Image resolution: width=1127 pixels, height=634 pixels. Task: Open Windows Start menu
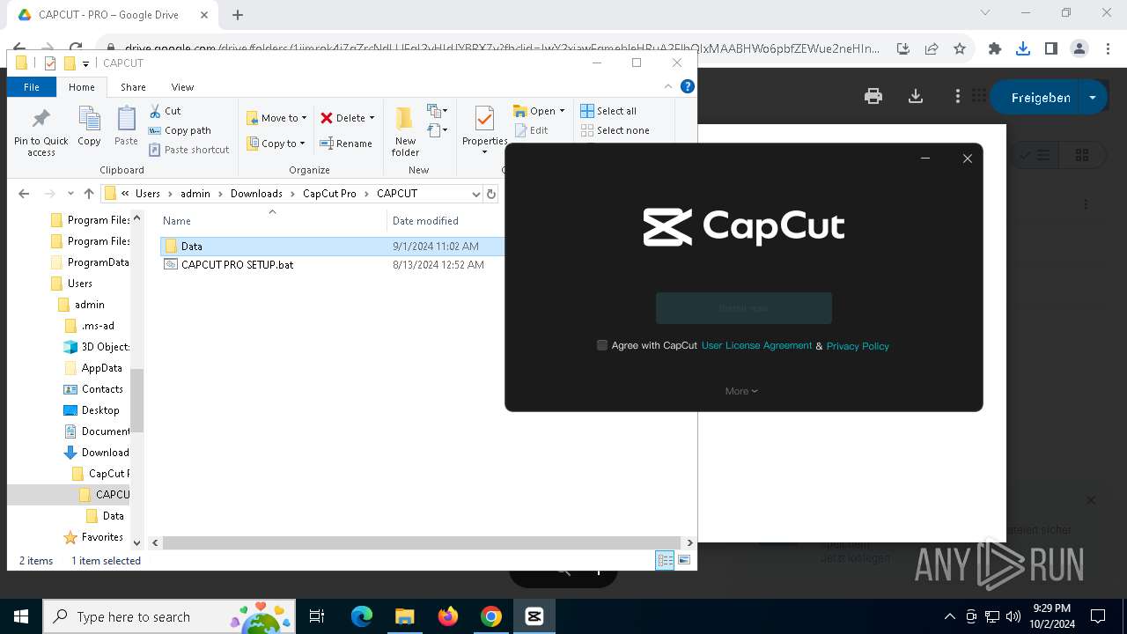coord(21,616)
